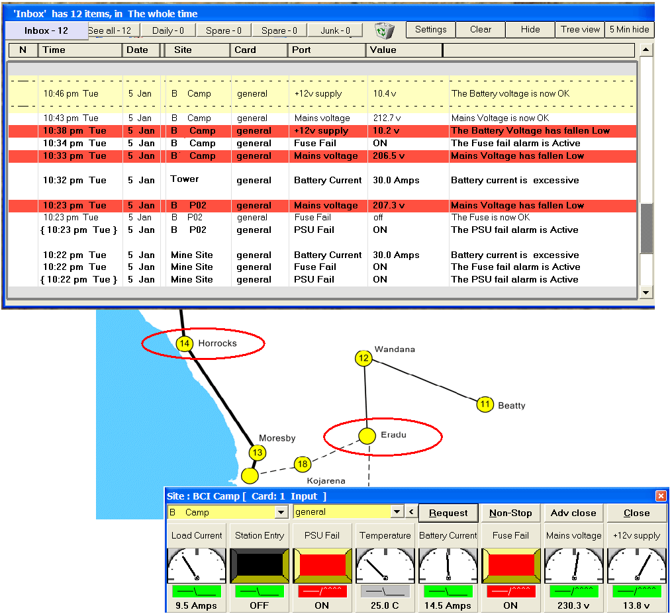Click the small left arrow beside general dropdown
This screenshot has width=672, height=614.
click(411, 512)
